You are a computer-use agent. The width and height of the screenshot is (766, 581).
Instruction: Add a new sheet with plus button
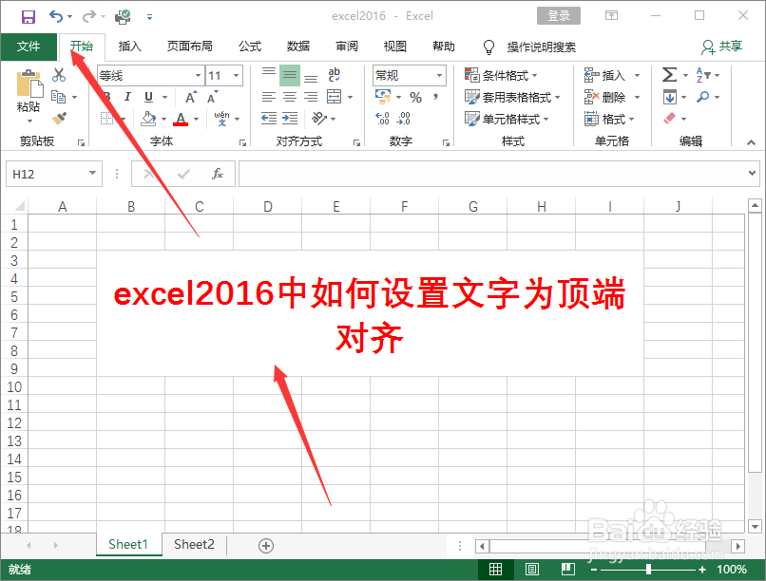coord(266,545)
